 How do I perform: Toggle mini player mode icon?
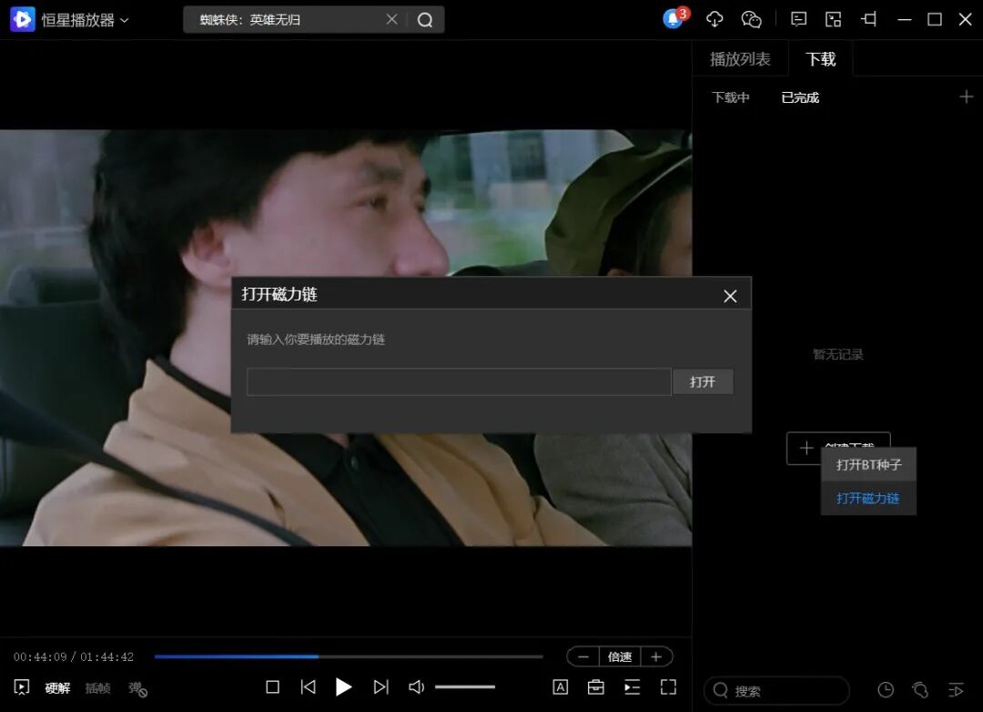833,19
